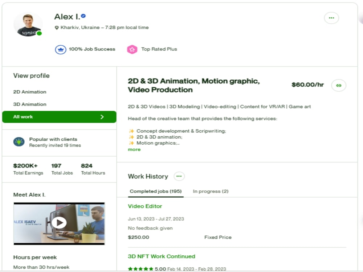Screen dimensions: 363x272
Task: Open the Work History ellipsis menu
Action: pyautogui.click(x=179, y=176)
